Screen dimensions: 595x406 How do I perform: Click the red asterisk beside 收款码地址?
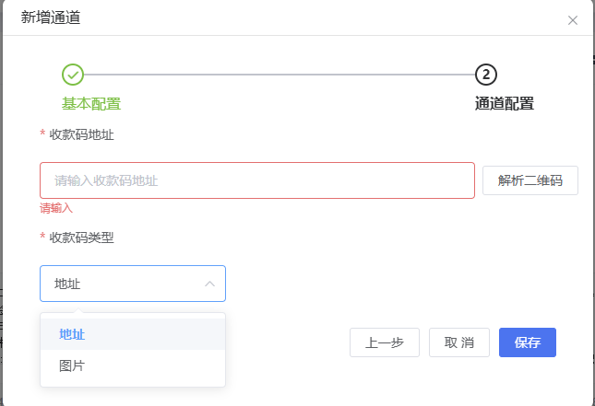42,134
